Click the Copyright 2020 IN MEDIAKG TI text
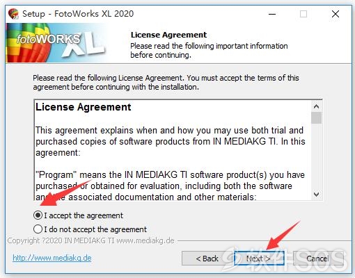 pos(91,240)
